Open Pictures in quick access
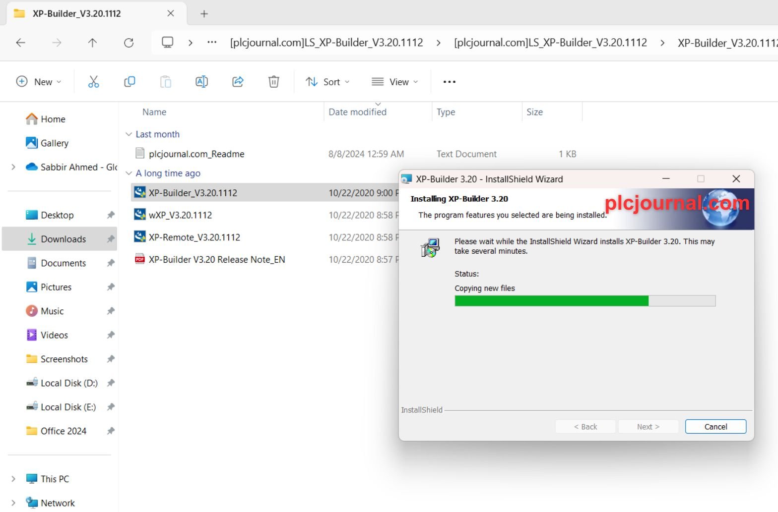The image size is (778, 512). (x=49, y=287)
